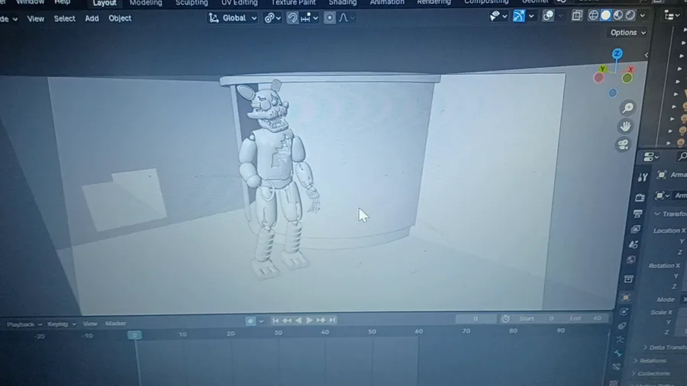Click the green Y axis on navigation gizmo
687x386 pixels.
(603, 69)
